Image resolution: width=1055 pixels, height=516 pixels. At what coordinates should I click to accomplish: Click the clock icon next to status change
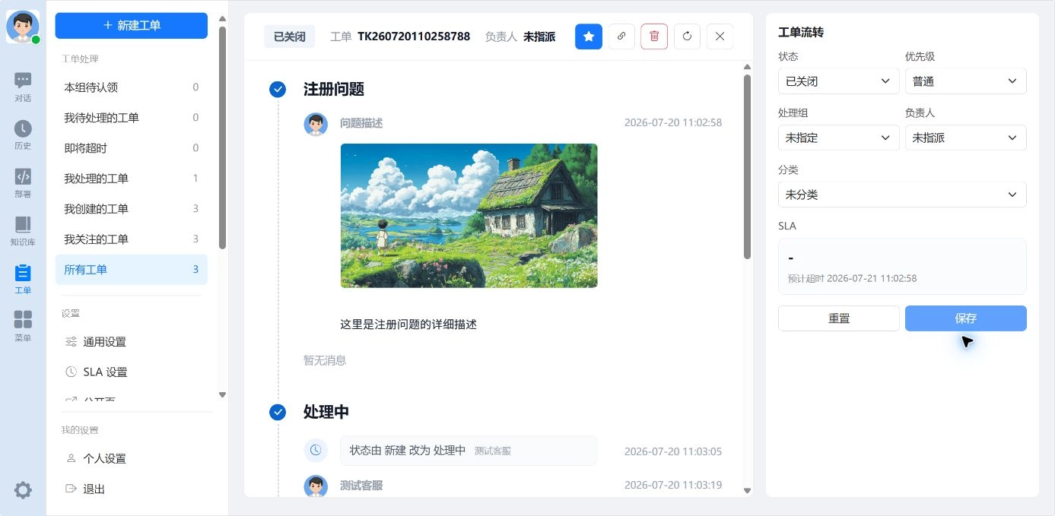[316, 451]
